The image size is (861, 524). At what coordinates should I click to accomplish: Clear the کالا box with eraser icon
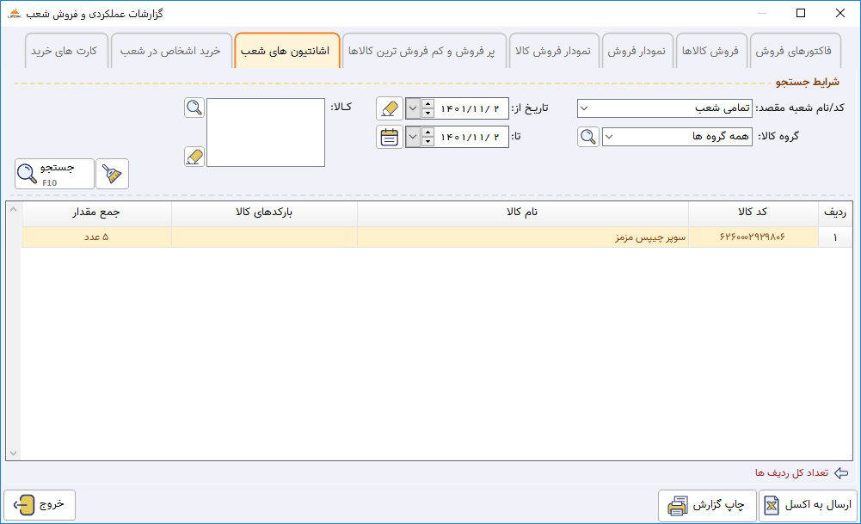coord(194,157)
